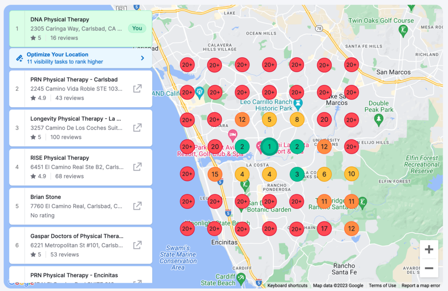
Task: Open Terms of Use link
Action: 382,286
